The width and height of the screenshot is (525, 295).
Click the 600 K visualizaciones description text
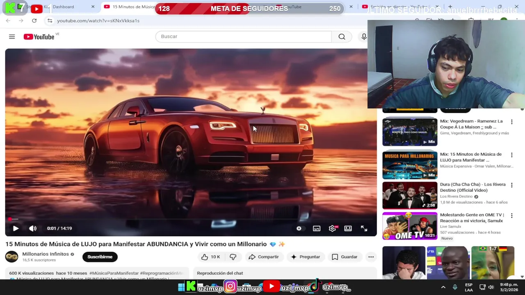32,273
